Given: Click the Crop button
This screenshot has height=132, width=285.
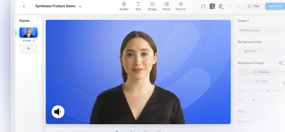Looking at the screenshot, I should [261, 81].
